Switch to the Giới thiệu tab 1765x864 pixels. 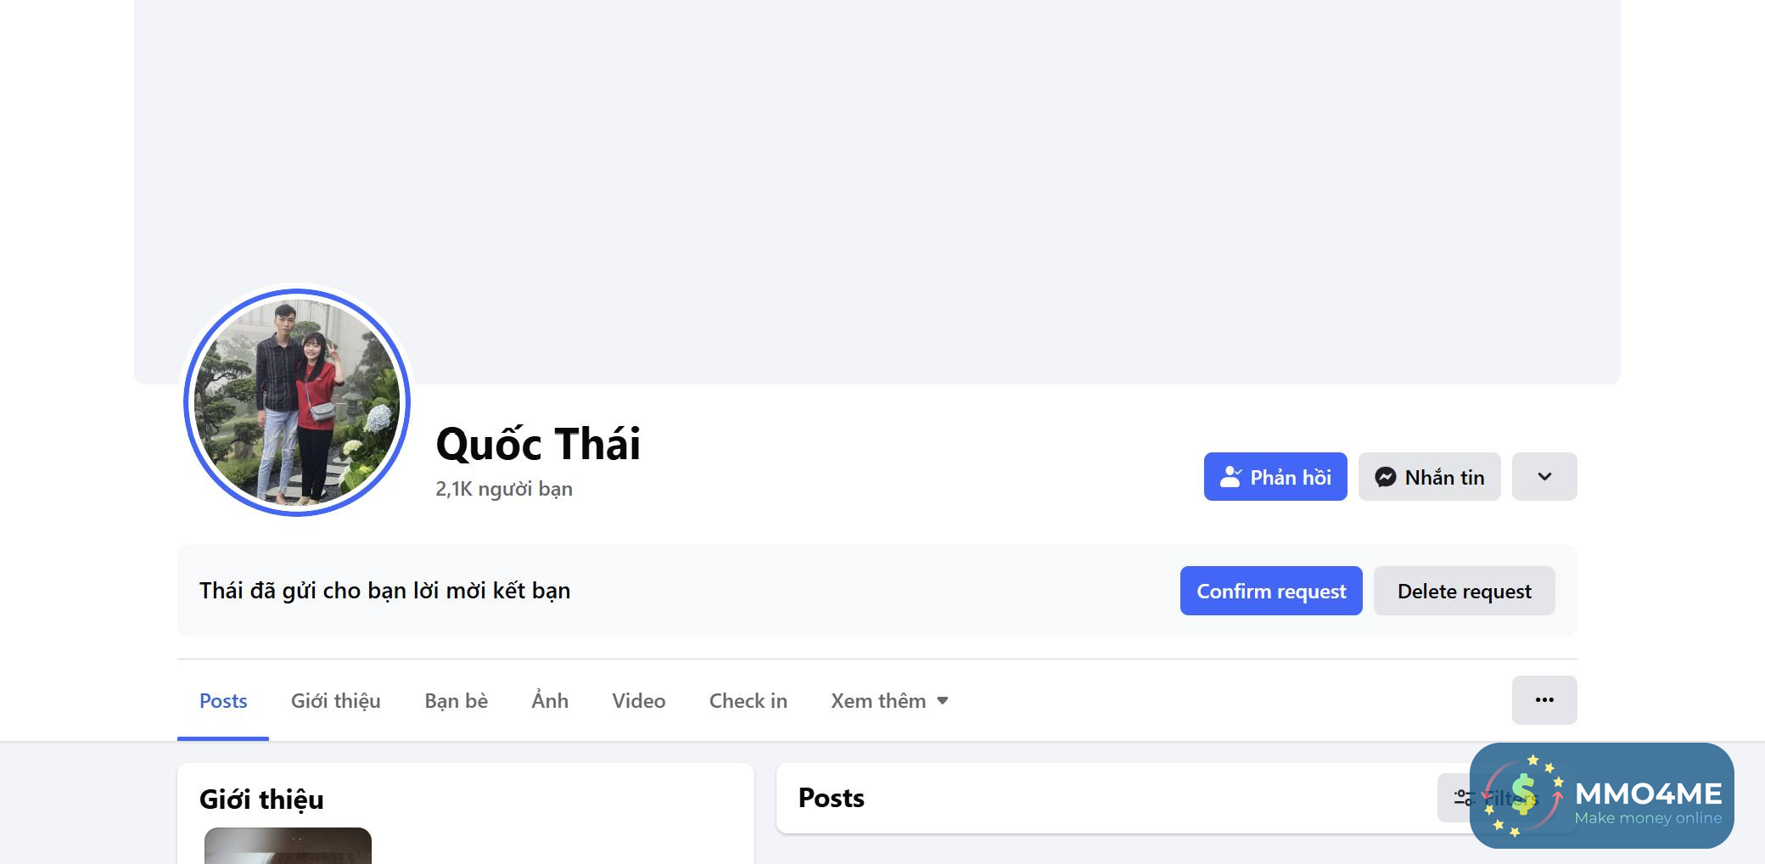[335, 701]
